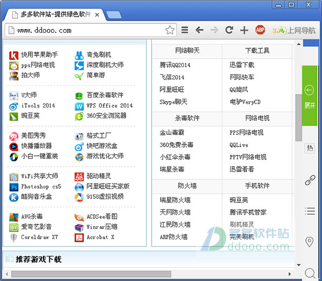Open 游戏优化大师 link
The height and width of the screenshot is (281, 322).
pyautogui.click(x=105, y=156)
